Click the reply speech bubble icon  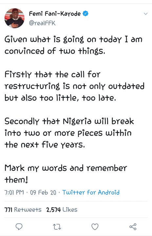tap(19, 227)
